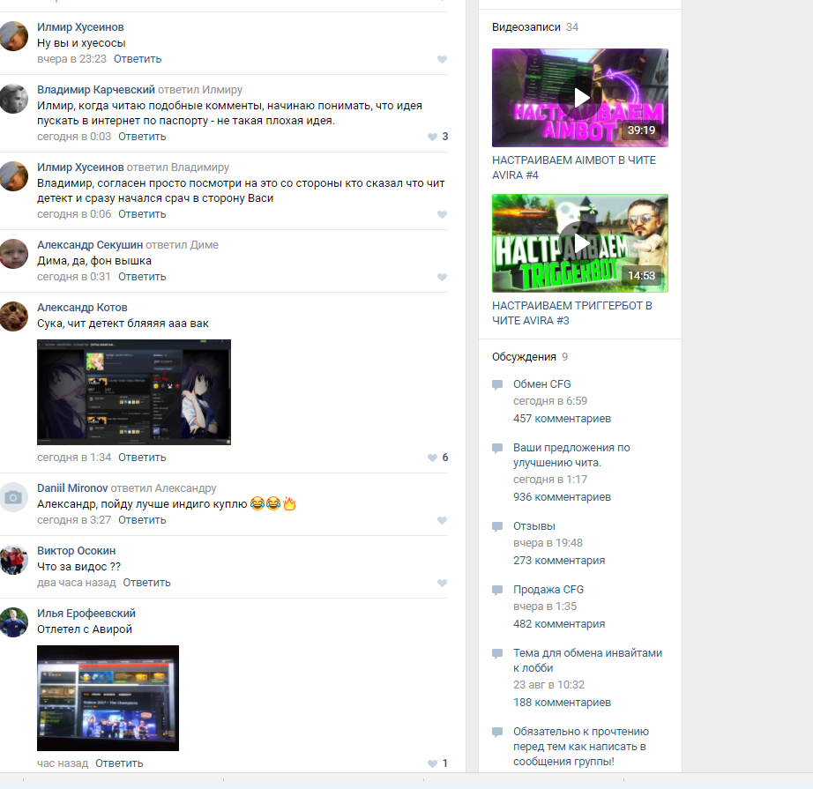Open Отзывы discussion topic
The image size is (813, 789).
(534, 526)
